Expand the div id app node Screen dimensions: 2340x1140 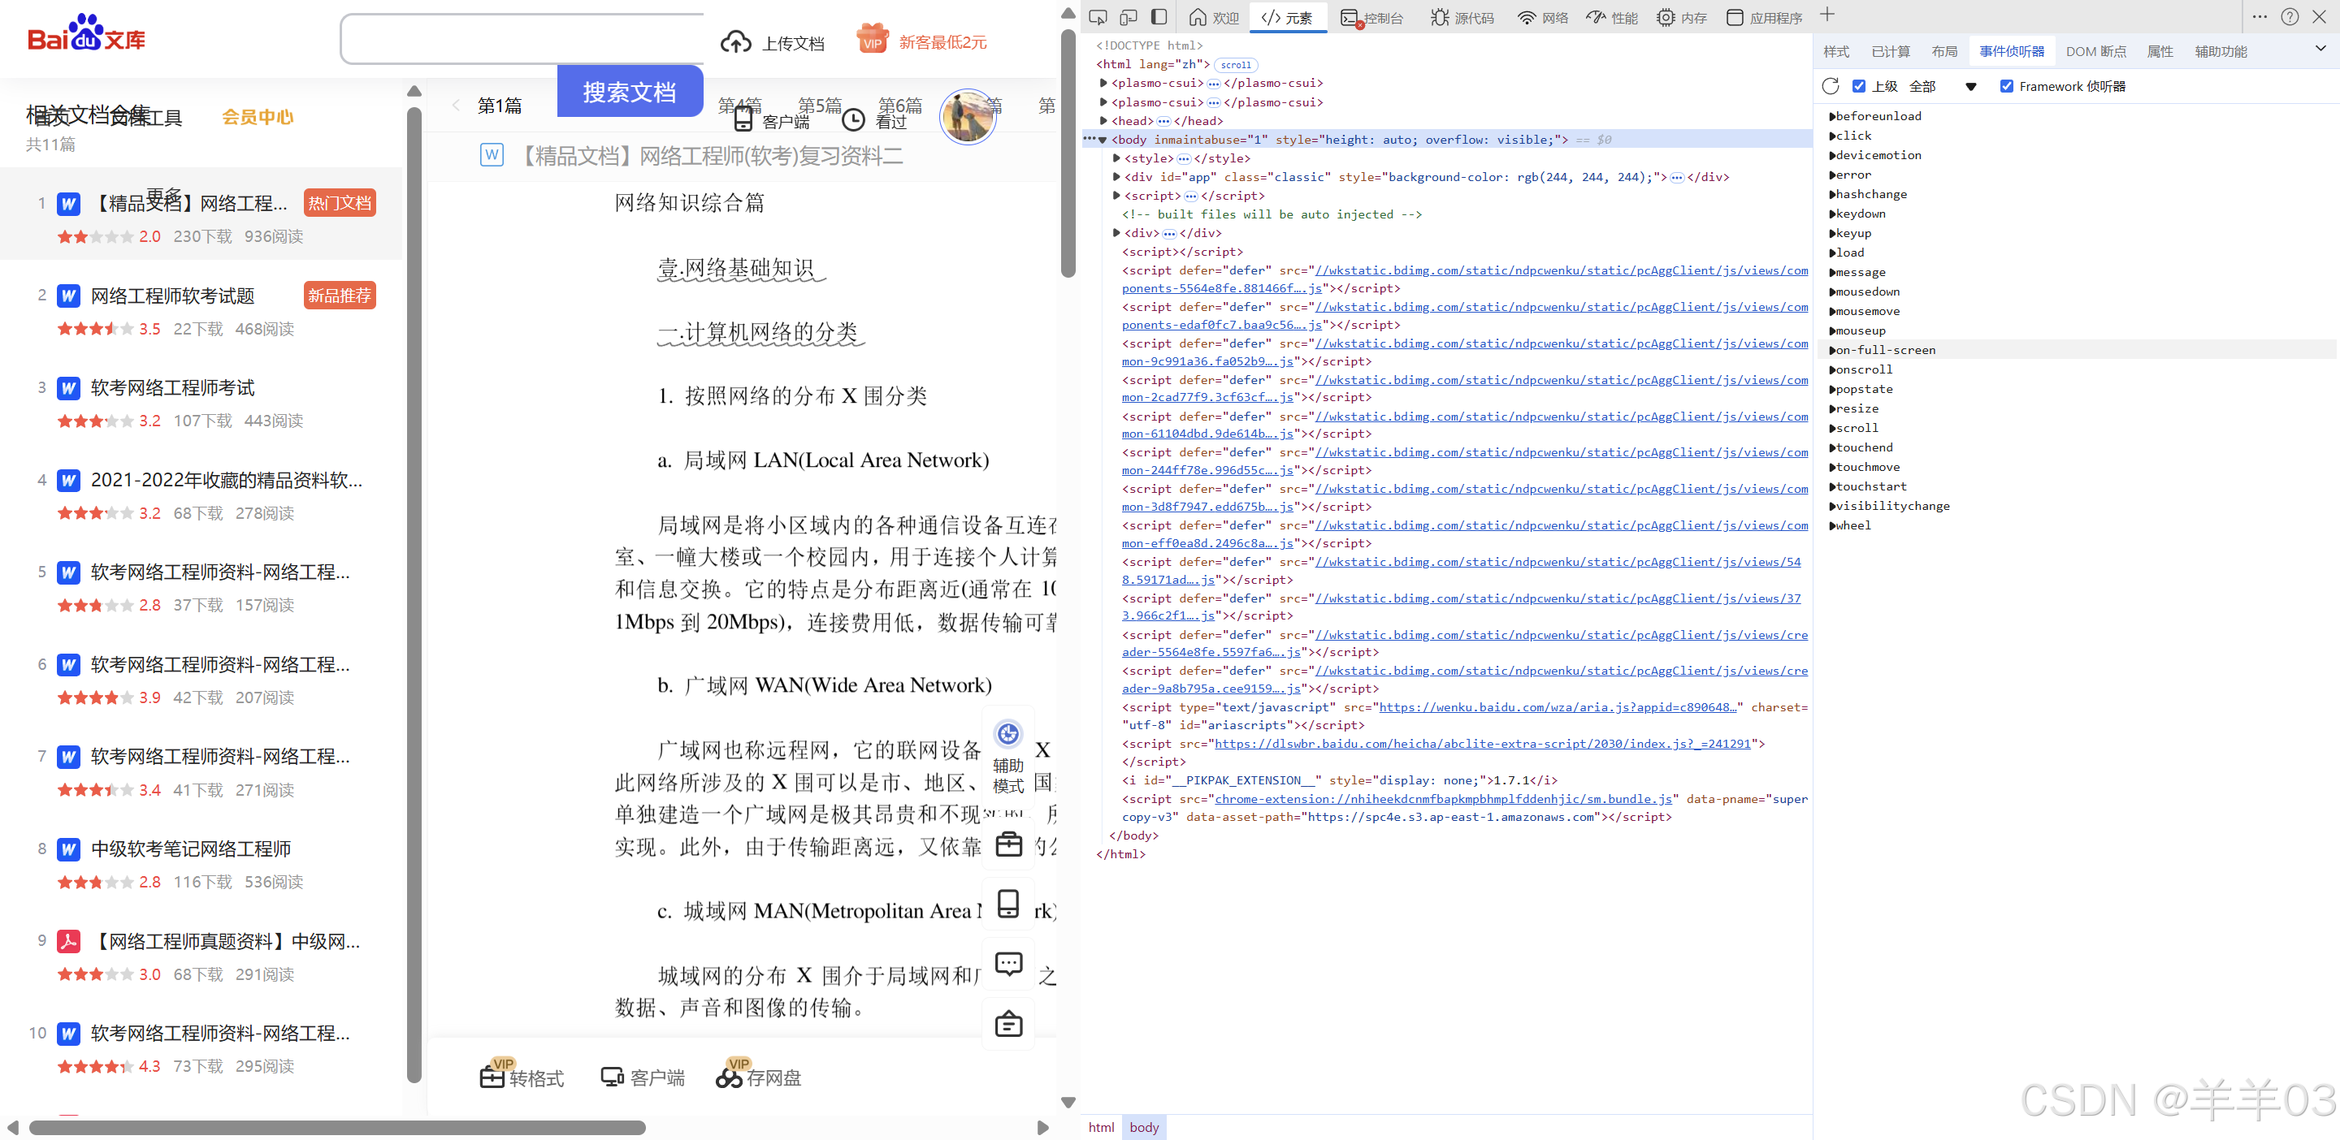click(x=1116, y=177)
